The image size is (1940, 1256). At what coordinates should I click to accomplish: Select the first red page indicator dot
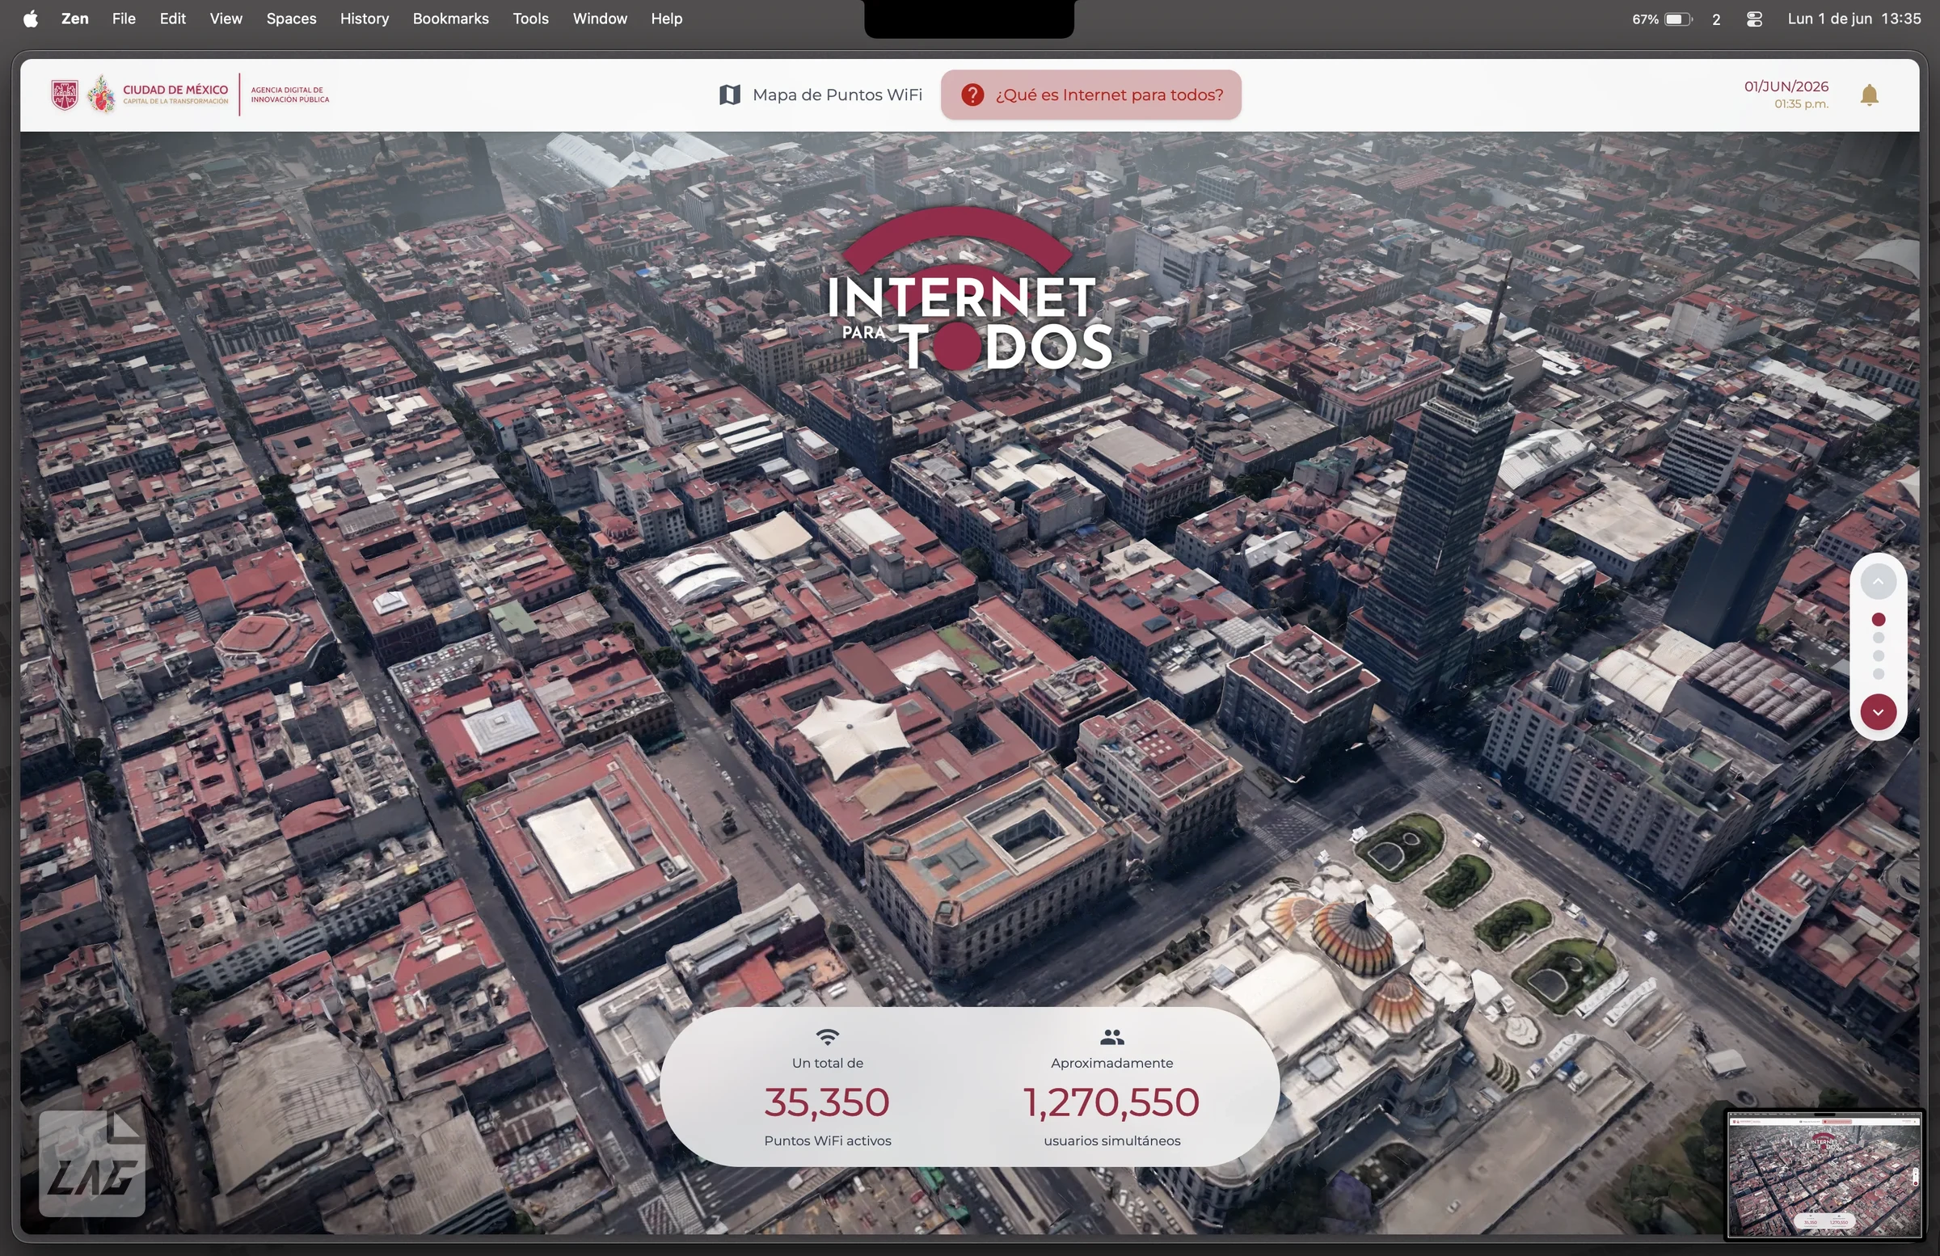coord(1879,619)
